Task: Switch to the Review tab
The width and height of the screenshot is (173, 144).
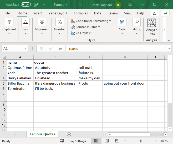Action: coord(113,13)
